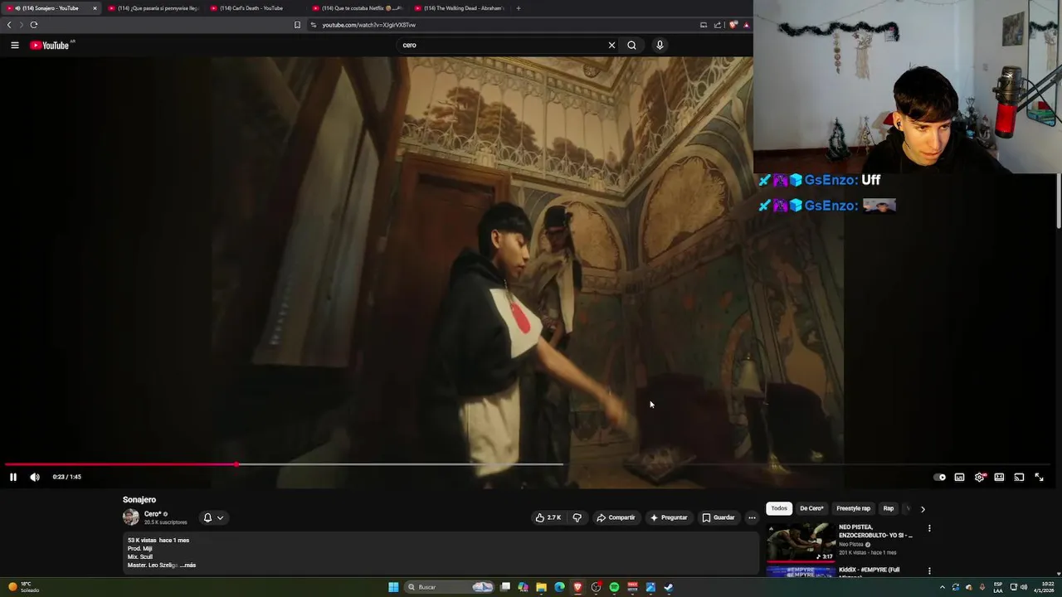
Task: Enter fullscreen mode
Action: click(x=1039, y=477)
